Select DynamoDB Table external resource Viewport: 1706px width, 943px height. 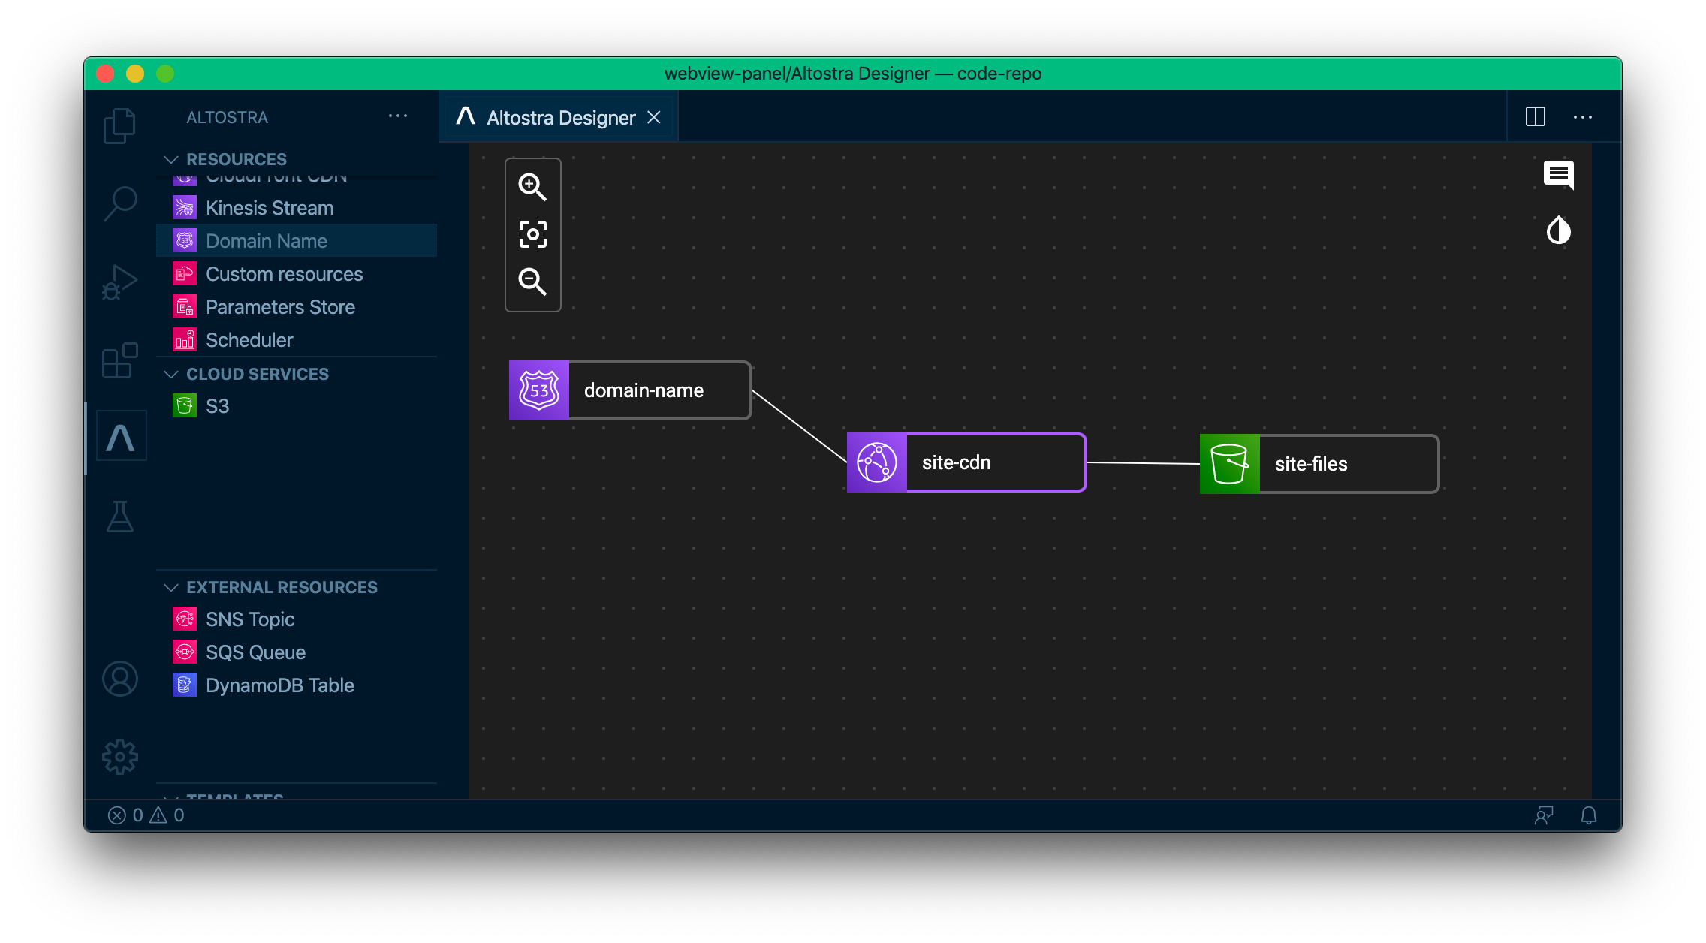coord(297,685)
